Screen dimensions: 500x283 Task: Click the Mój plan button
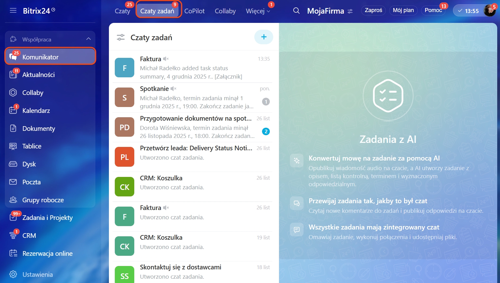(x=403, y=10)
